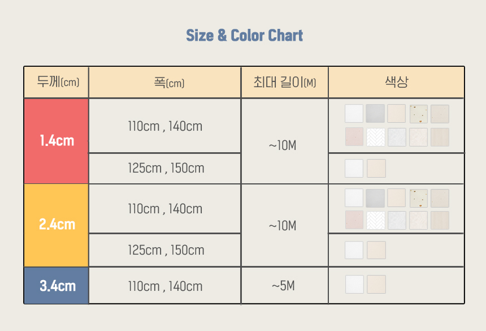Pick the wood-grain beige swatch under 1.4cm
Screen dimensions: 486x331
pyautogui.click(x=440, y=137)
